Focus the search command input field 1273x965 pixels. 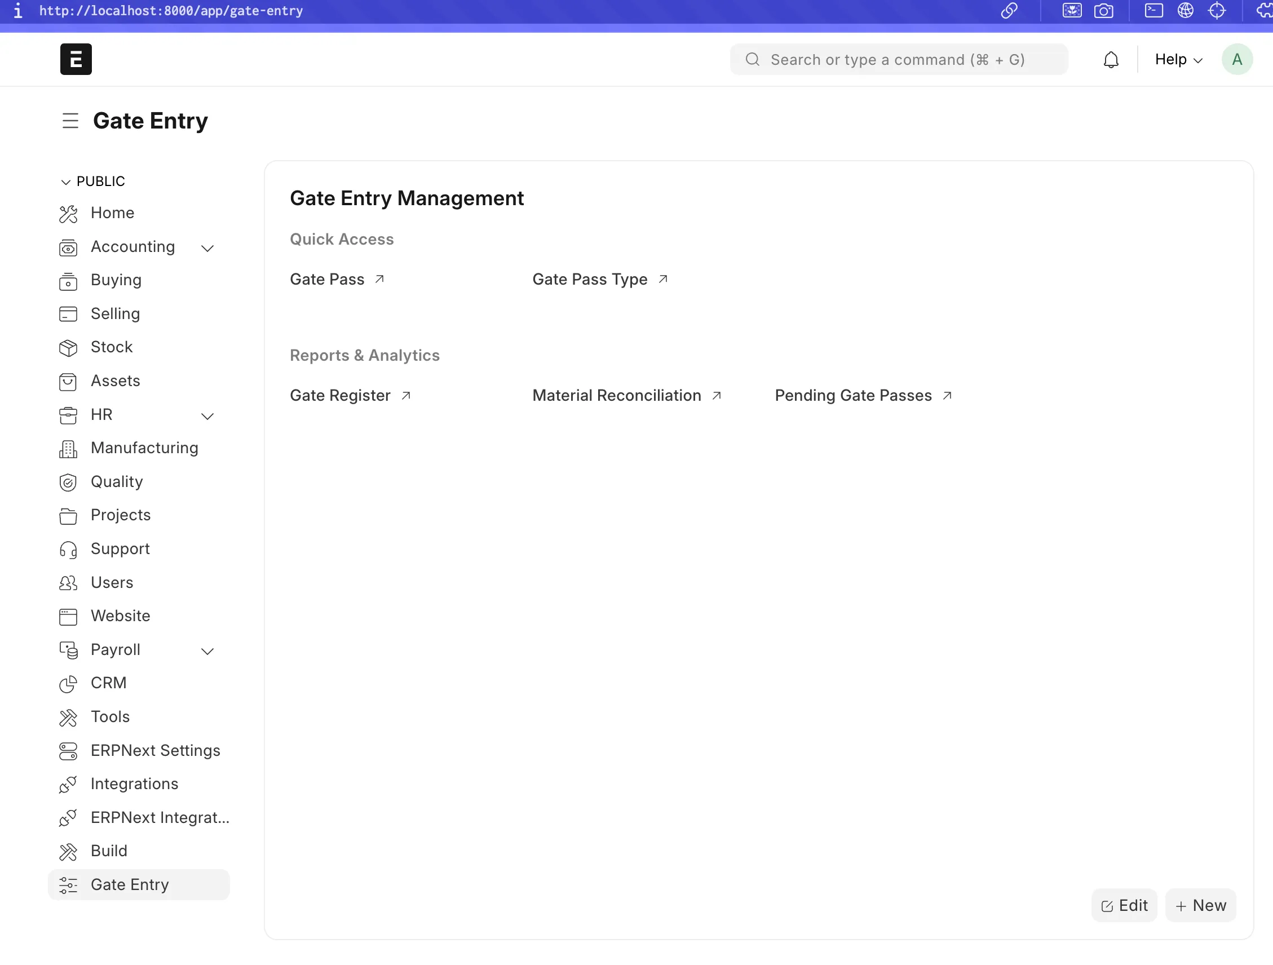[898, 59]
